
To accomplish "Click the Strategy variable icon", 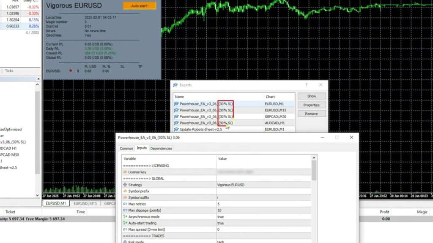I will pos(125,185).
